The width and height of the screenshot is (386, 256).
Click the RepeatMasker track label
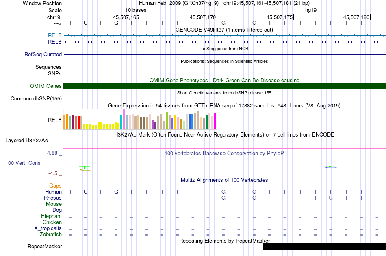(x=45, y=246)
